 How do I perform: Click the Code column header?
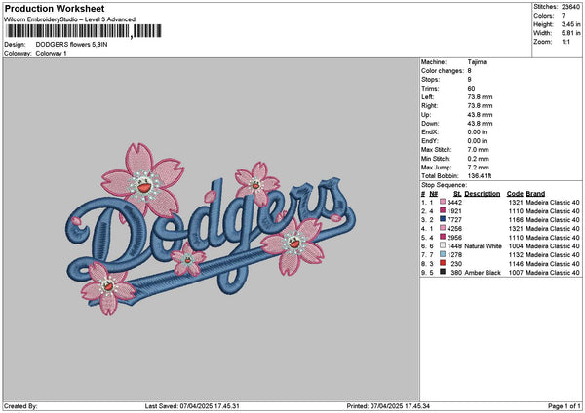click(x=515, y=194)
